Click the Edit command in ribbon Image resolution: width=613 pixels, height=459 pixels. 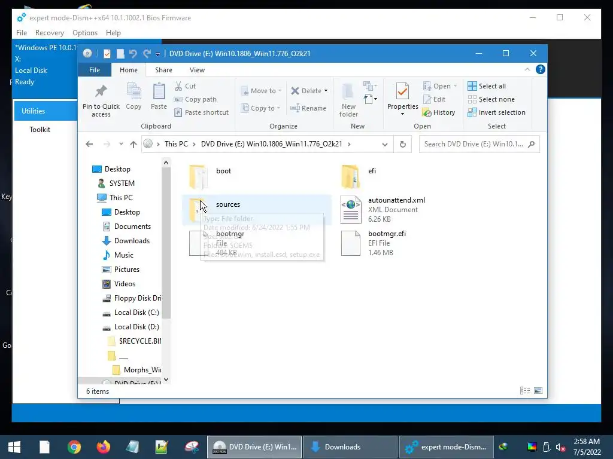(x=434, y=99)
